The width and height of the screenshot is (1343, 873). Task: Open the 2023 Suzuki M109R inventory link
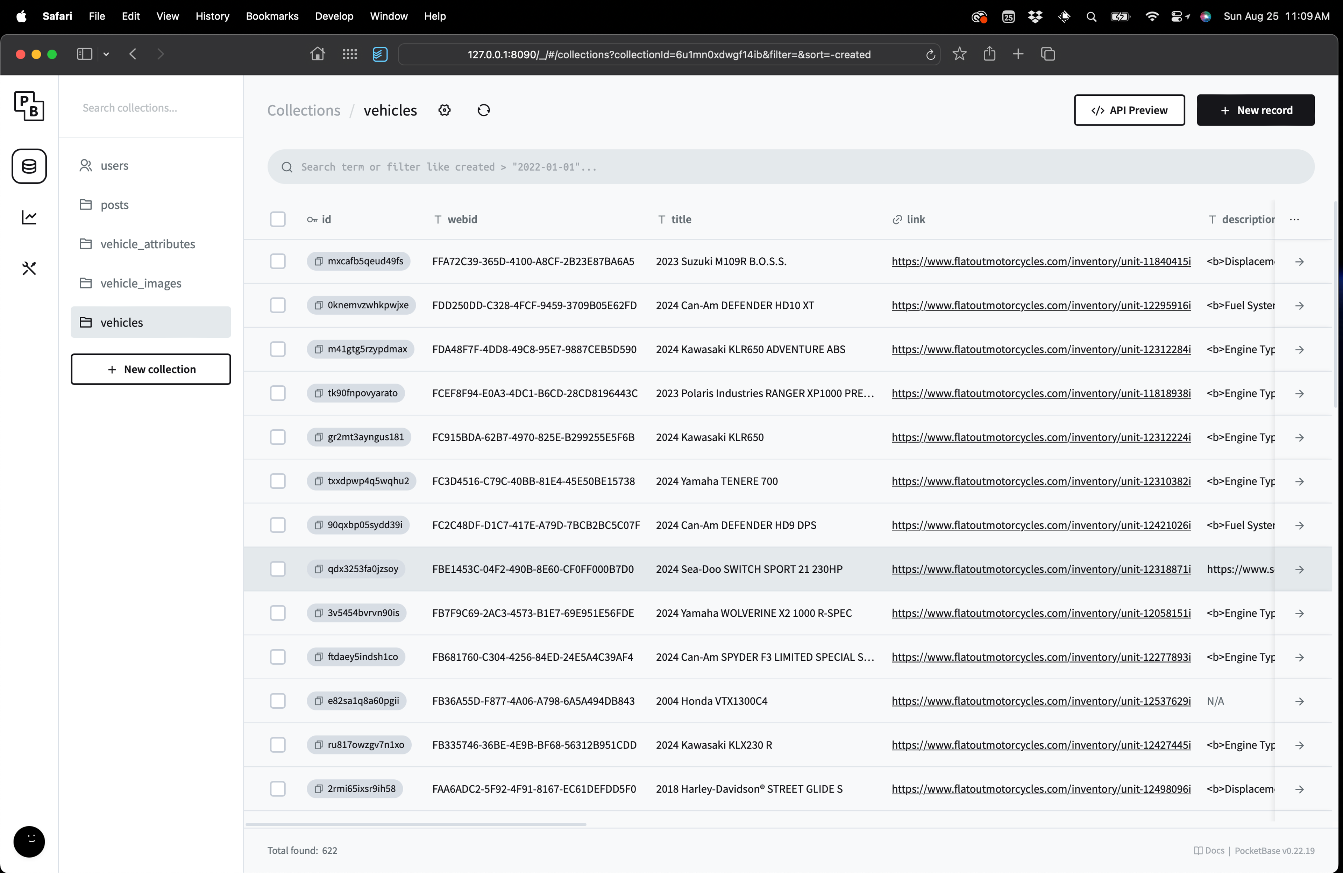point(1041,262)
